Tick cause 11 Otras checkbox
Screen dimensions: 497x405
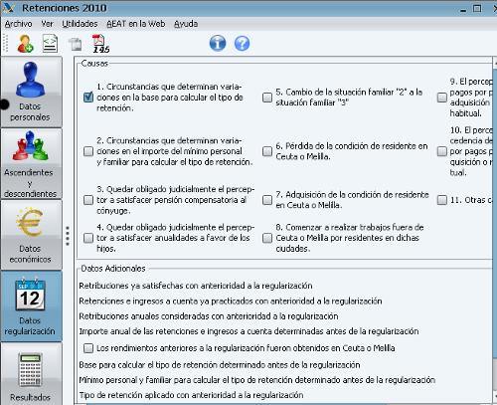click(x=442, y=200)
